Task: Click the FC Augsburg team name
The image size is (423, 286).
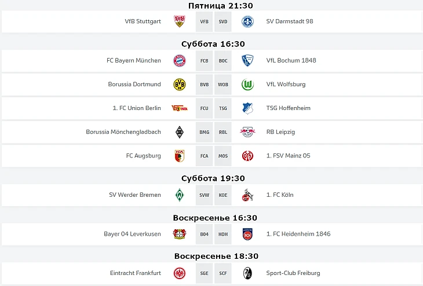Action: click(143, 156)
